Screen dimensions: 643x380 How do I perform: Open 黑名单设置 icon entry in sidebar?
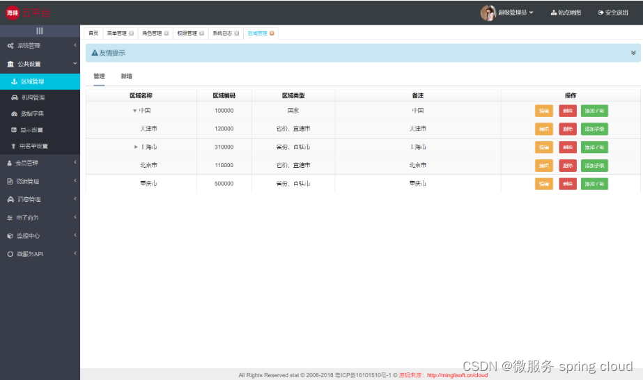coord(13,146)
